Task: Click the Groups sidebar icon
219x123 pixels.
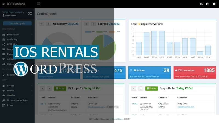Action: point(4,86)
